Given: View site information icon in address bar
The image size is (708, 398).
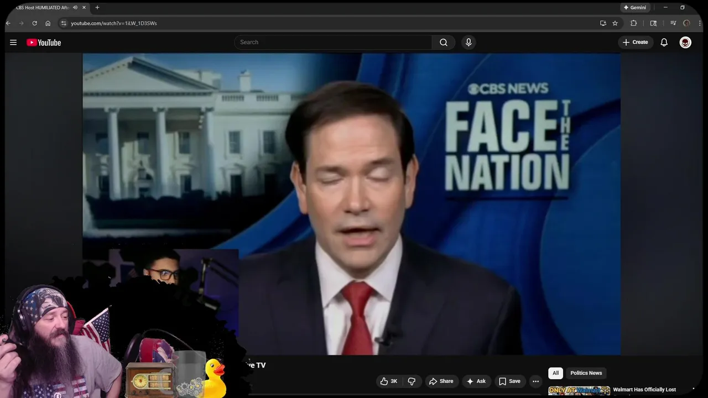Looking at the screenshot, I should 64,23.
